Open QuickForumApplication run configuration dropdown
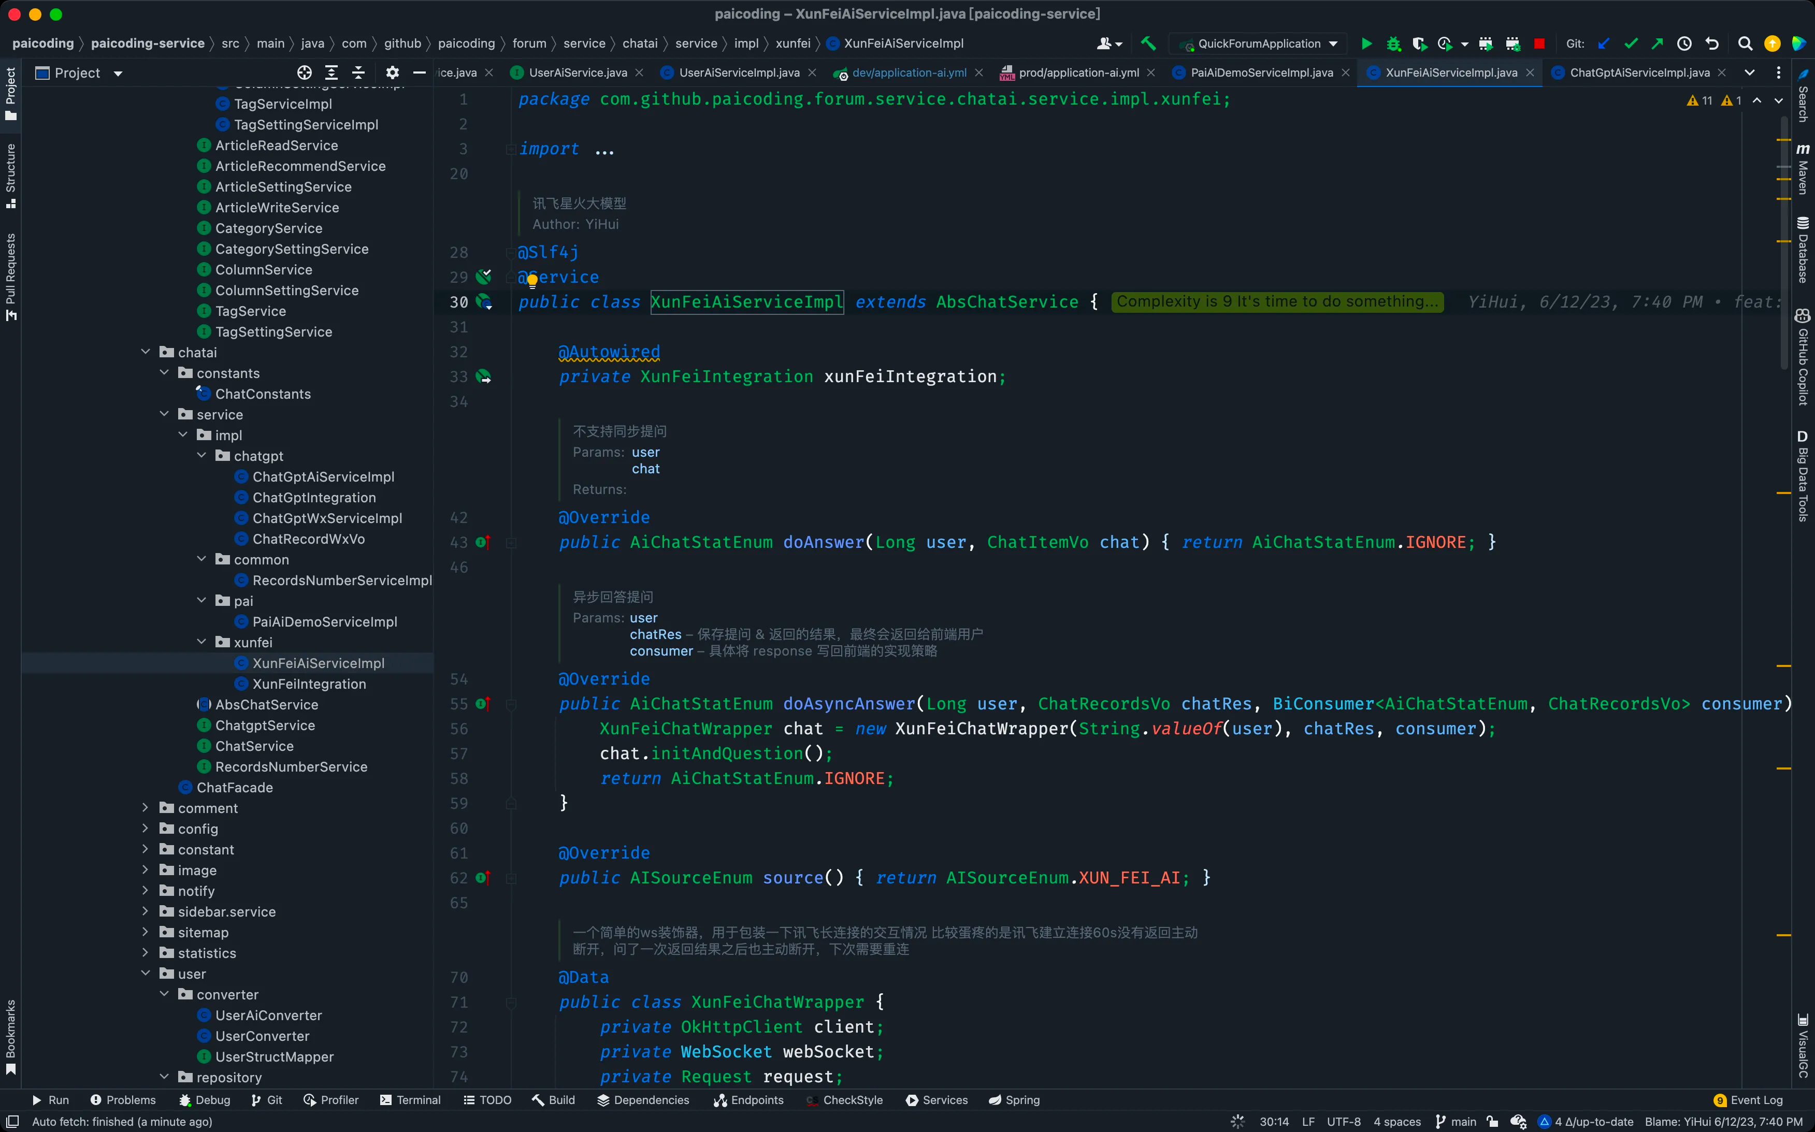1815x1132 pixels. coord(1261,43)
